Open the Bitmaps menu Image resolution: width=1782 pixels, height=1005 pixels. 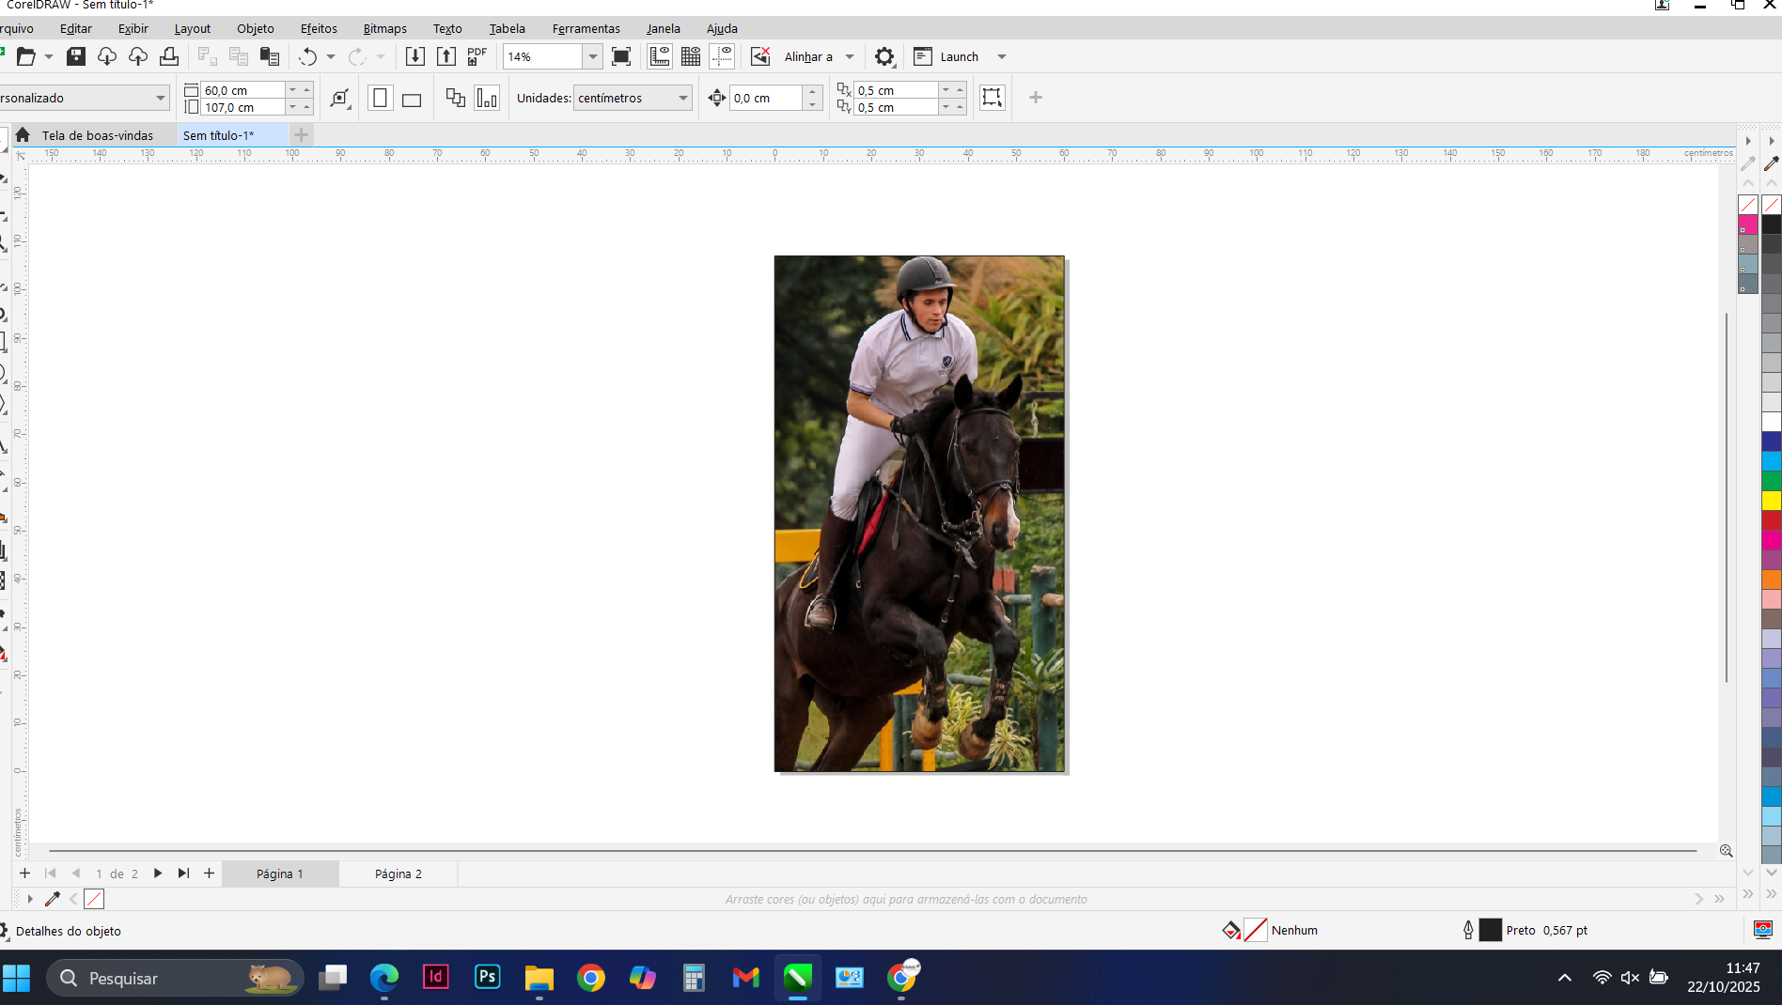click(384, 28)
